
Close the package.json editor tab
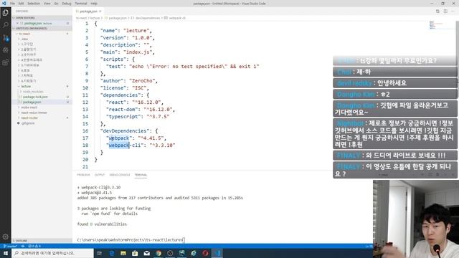tap(100, 11)
